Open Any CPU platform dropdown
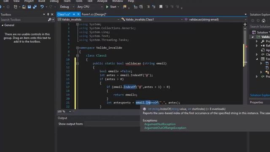The image size is (270, 152). click(90, 7)
